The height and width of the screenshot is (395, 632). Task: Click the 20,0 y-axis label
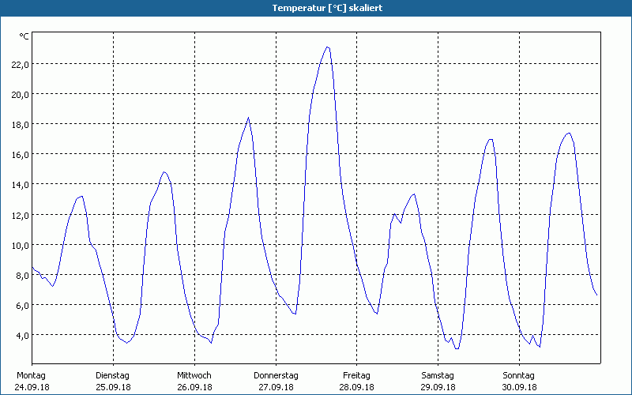21,94
